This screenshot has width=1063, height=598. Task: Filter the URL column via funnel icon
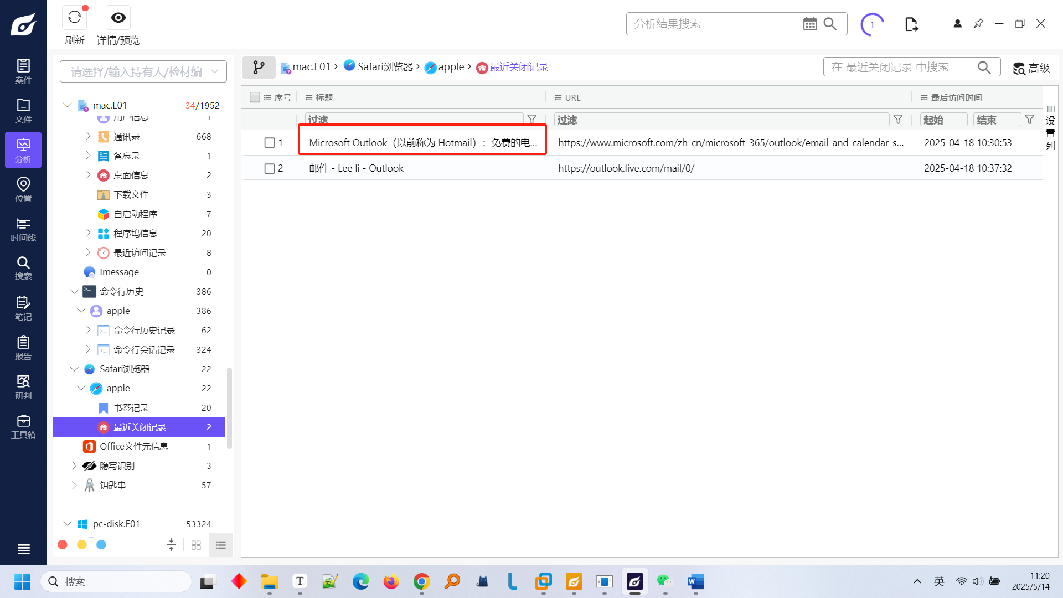898,119
